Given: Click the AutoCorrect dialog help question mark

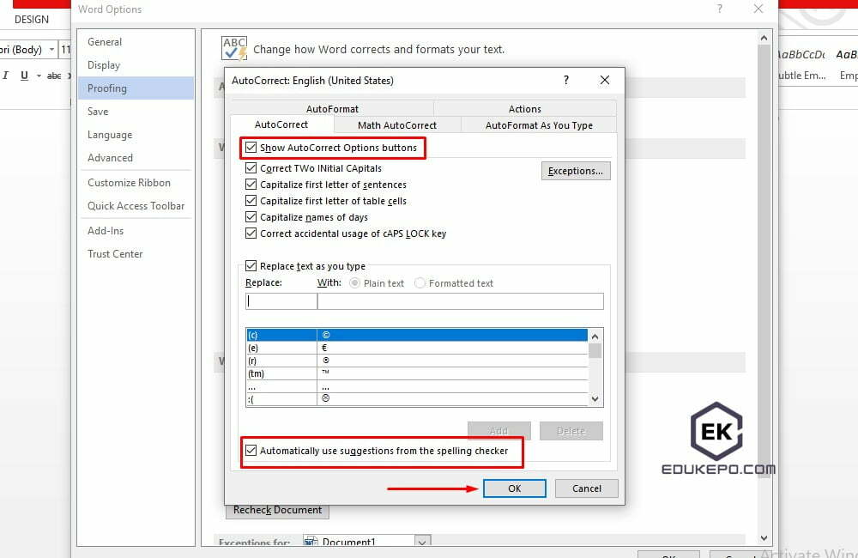Looking at the screenshot, I should point(565,80).
